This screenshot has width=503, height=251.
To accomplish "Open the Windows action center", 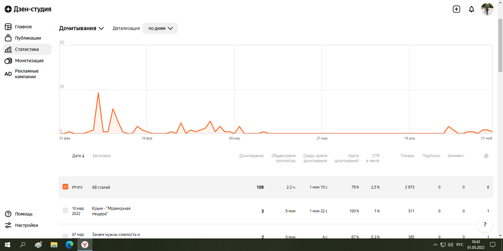I will (493, 245).
